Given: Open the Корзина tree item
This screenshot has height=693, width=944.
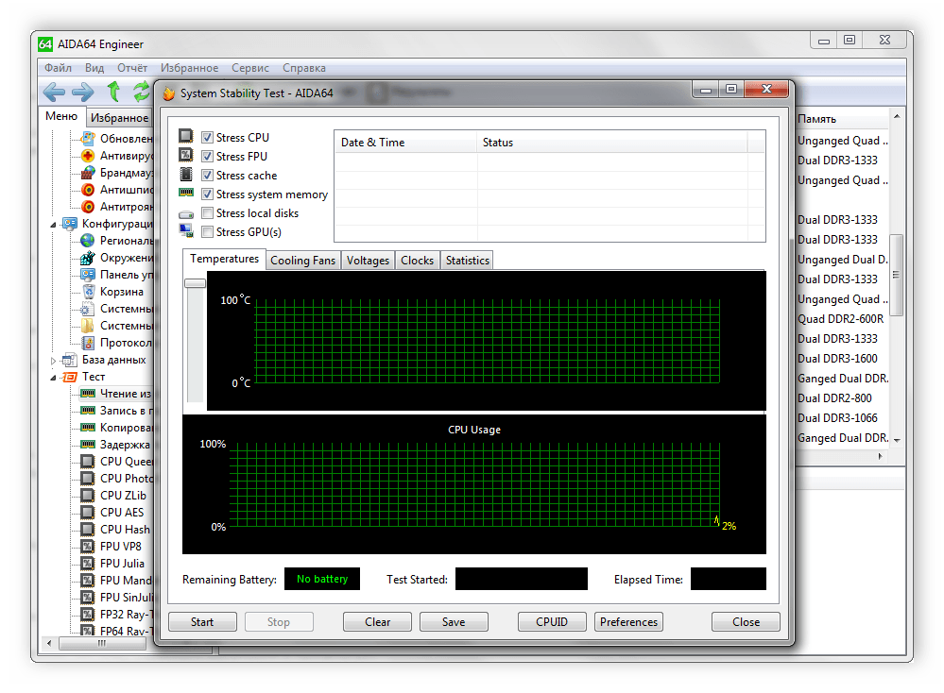Looking at the screenshot, I should pos(122,292).
